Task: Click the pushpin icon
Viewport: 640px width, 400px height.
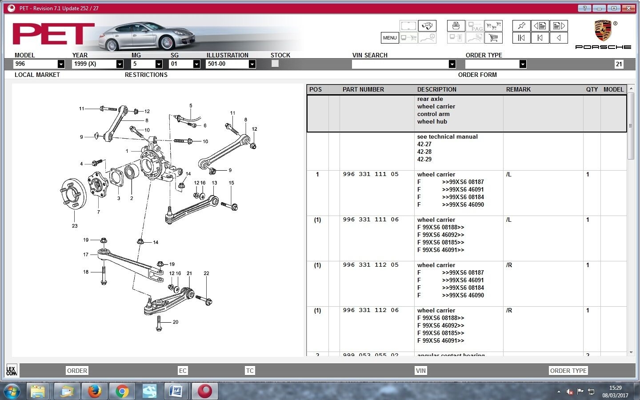Action: click(521, 26)
